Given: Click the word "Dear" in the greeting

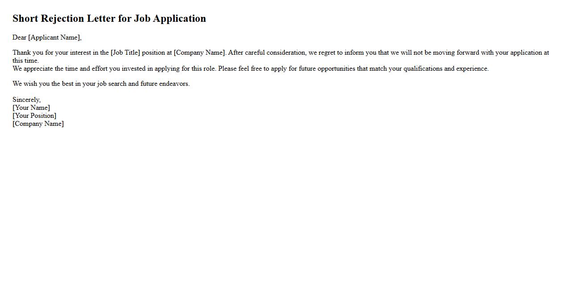Looking at the screenshot, I should (x=19, y=37).
